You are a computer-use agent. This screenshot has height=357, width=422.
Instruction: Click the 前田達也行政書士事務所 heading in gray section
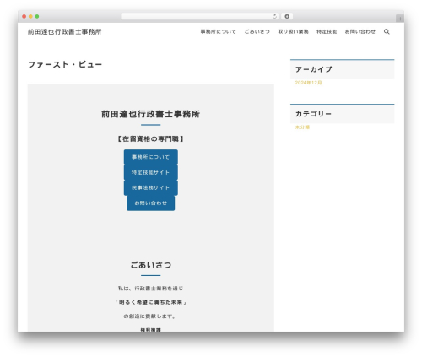(151, 114)
